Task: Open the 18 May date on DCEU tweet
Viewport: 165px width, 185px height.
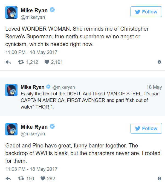Action: tap(154, 87)
